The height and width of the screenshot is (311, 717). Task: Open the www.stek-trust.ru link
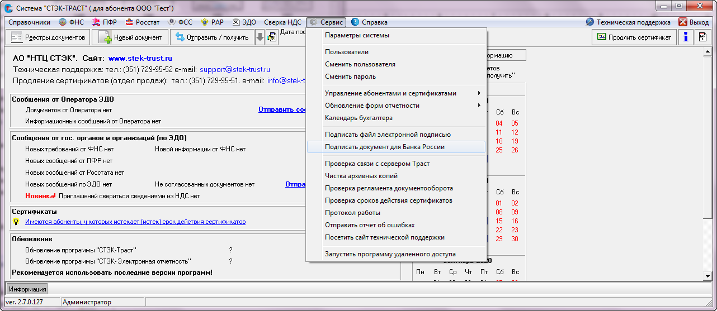tap(140, 58)
